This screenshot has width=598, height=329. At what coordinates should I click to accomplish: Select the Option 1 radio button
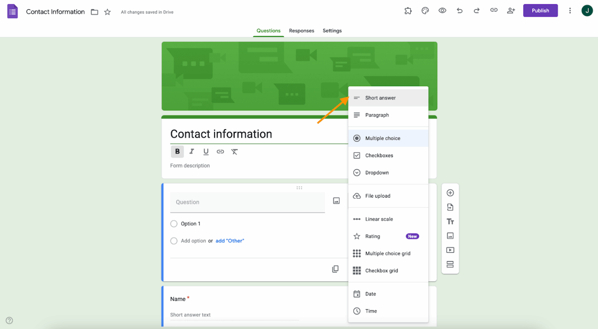tap(174, 224)
